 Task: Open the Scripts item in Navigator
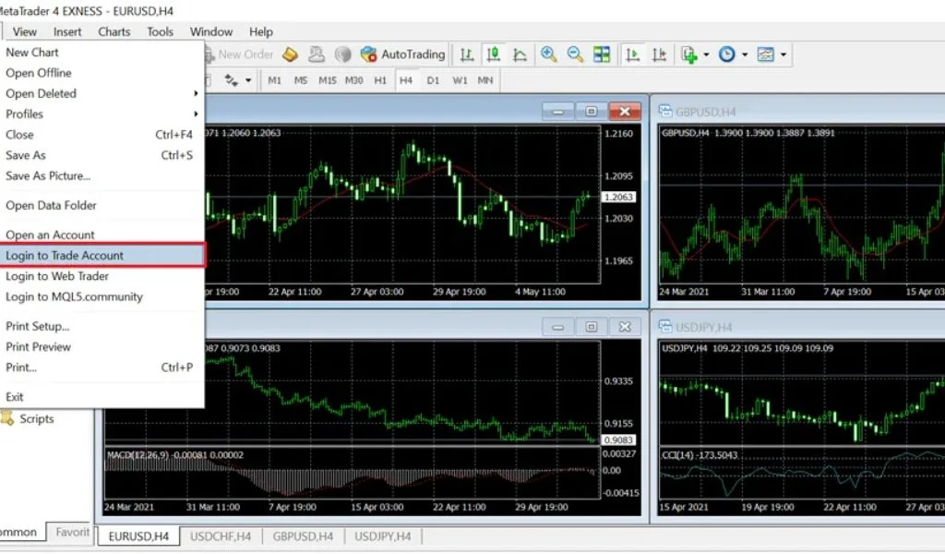[x=37, y=419]
